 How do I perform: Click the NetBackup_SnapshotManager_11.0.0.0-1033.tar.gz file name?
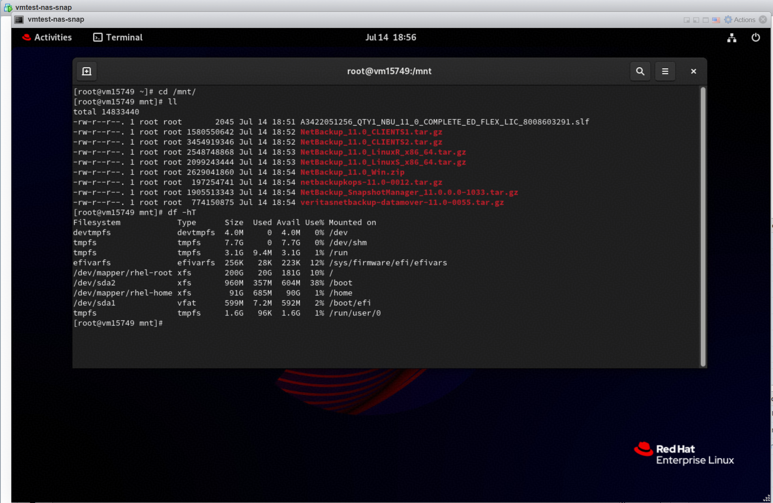click(409, 192)
